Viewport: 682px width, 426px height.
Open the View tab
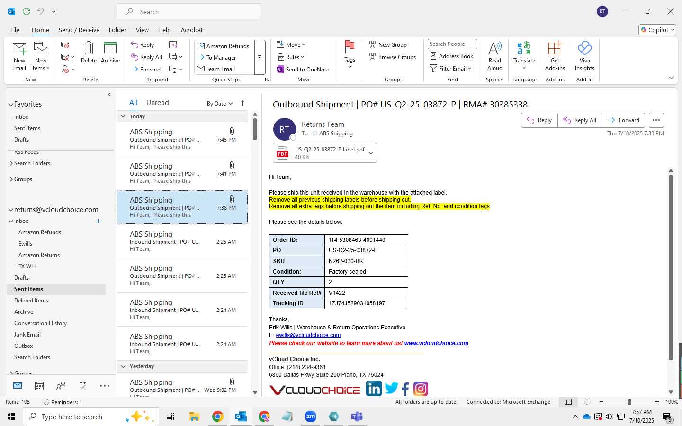(142, 30)
